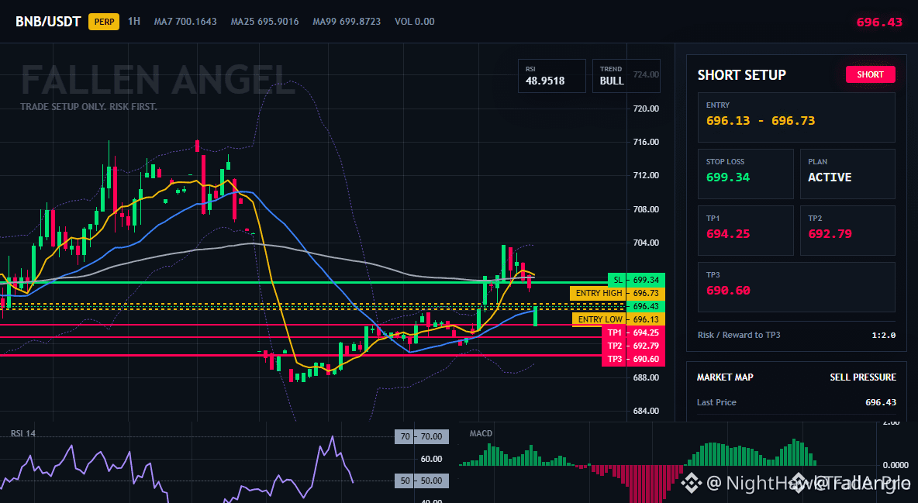
Task: Click the ENTRY HIGH chart tag
Action: click(x=599, y=293)
